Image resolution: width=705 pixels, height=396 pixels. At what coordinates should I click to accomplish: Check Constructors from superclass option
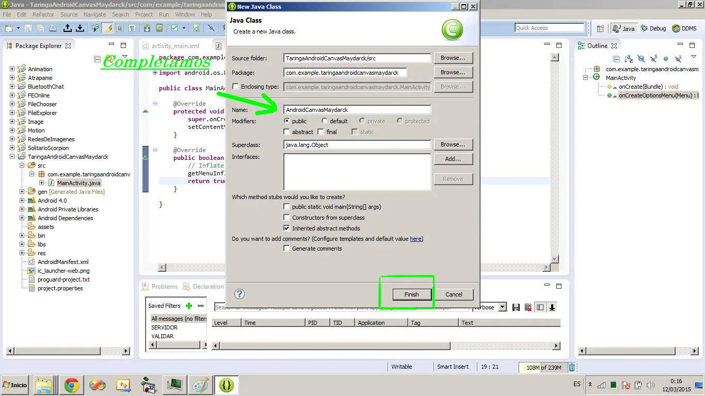tap(287, 218)
